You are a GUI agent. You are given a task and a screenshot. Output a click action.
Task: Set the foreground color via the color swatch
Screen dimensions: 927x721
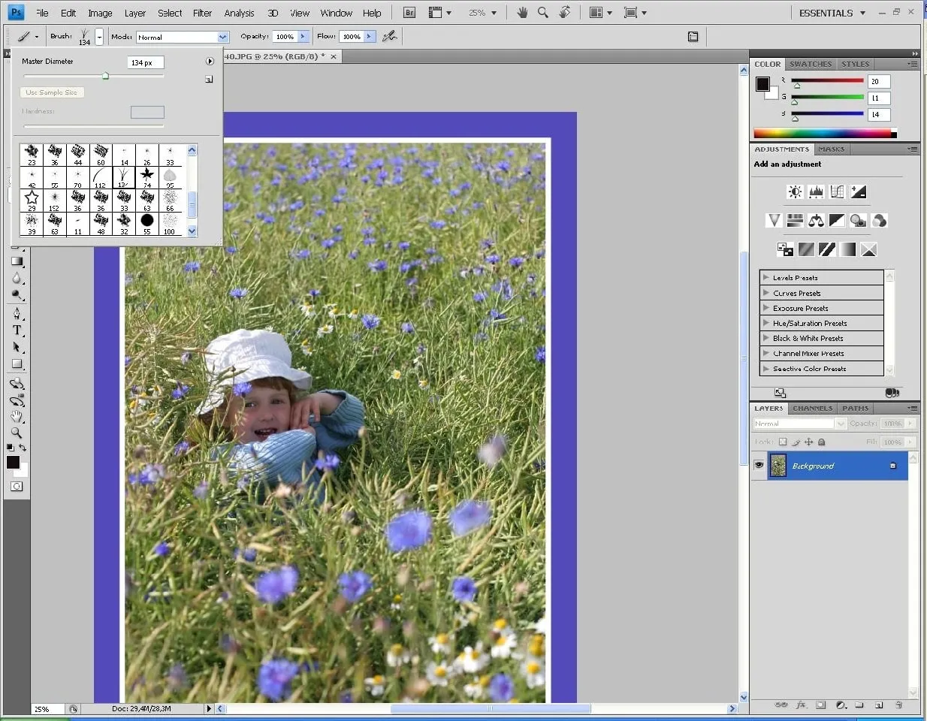(12, 463)
